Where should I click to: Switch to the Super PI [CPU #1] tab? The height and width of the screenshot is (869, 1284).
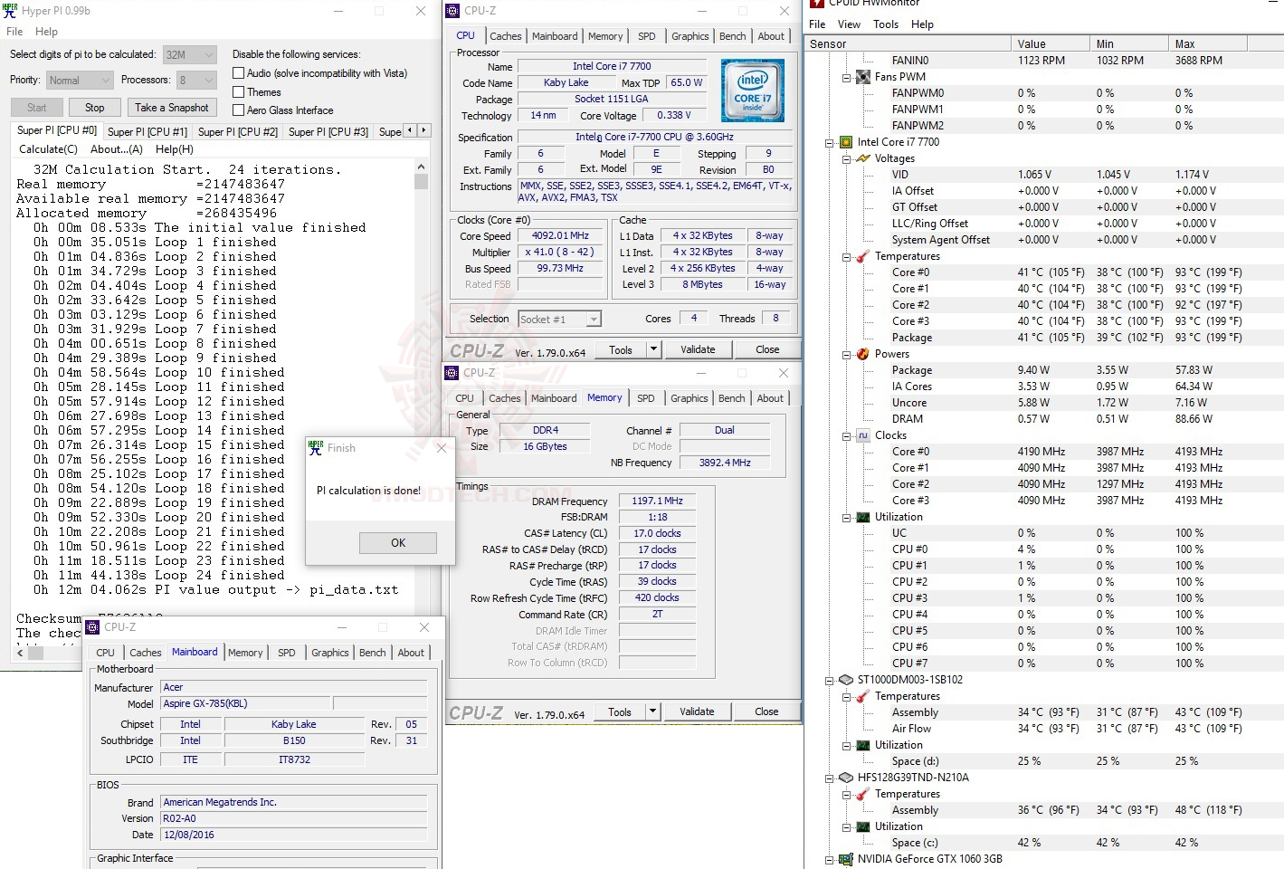pyautogui.click(x=147, y=131)
